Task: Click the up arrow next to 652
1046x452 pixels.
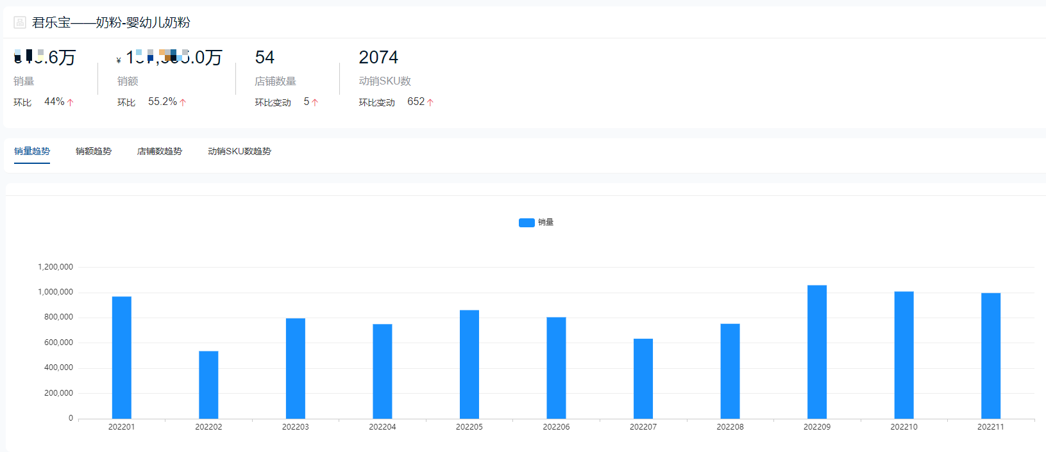Action: (430, 102)
